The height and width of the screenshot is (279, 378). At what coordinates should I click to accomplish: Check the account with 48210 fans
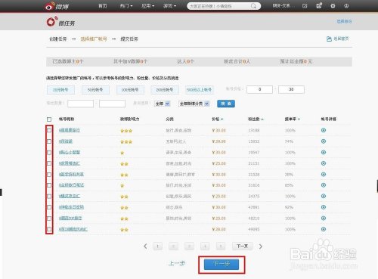(x=49, y=219)
